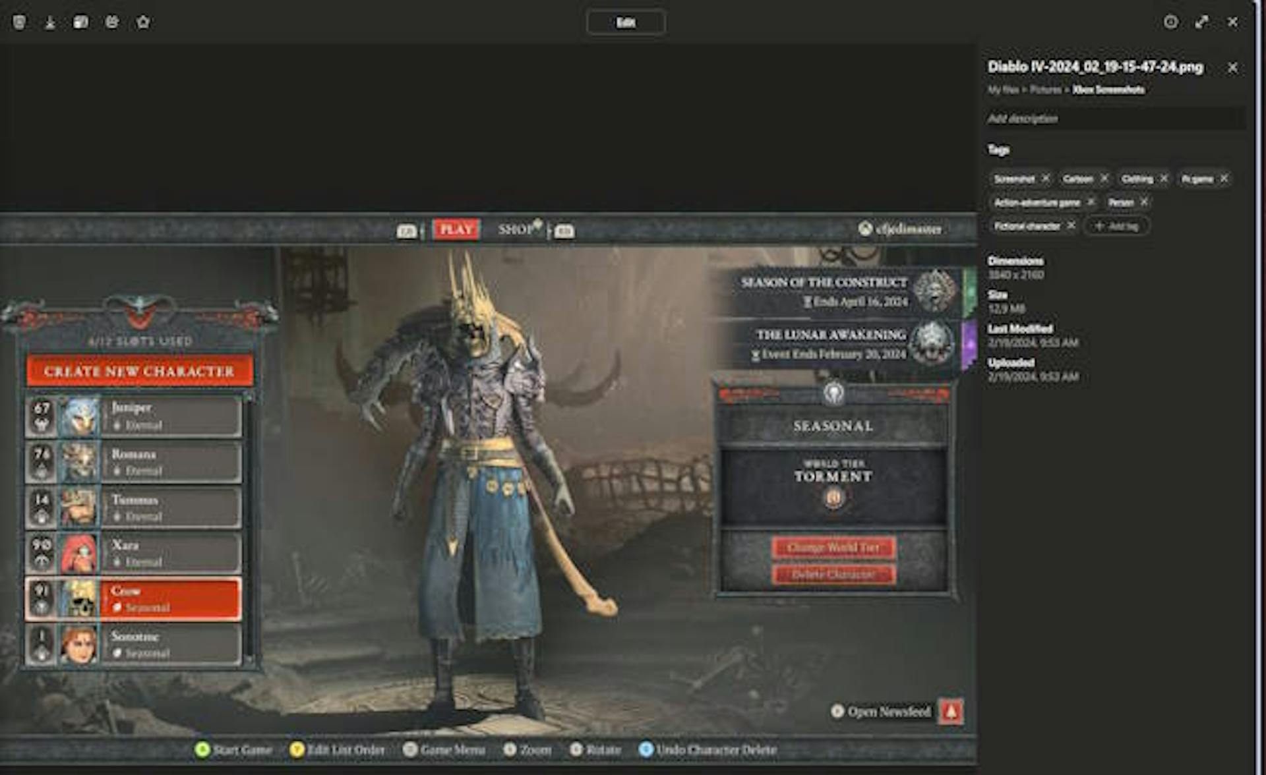Click the SHOP tab in game menu
1266x775 pixels.
[x=516, y=229]
